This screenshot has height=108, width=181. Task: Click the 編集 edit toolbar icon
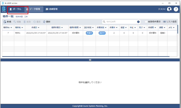tap(15, 22)
